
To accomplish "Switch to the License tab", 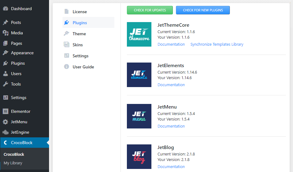I will [x=88, y=12].
